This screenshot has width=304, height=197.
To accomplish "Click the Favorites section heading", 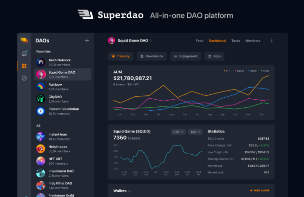I will [43, 52].
